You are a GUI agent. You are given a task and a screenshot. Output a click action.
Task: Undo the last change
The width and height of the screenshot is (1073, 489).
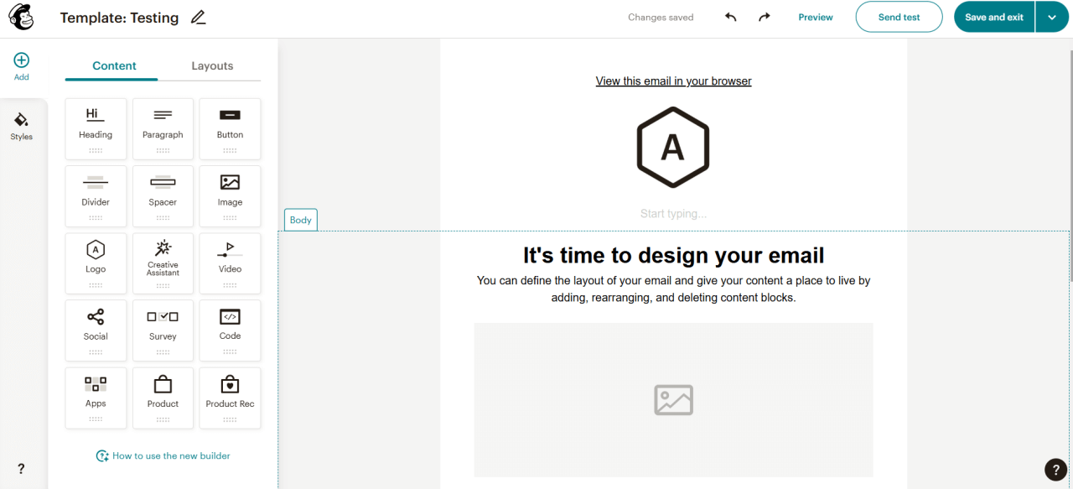pos(730,16)
